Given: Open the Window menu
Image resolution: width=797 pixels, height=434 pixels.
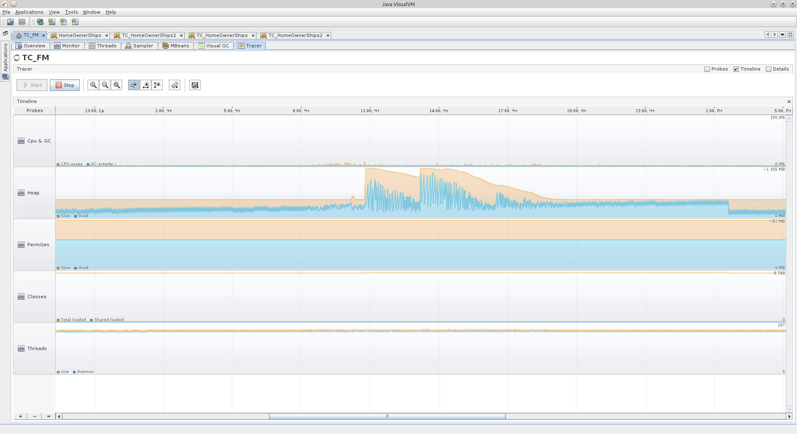Looking at the screenshot, I should coord(91,12).
